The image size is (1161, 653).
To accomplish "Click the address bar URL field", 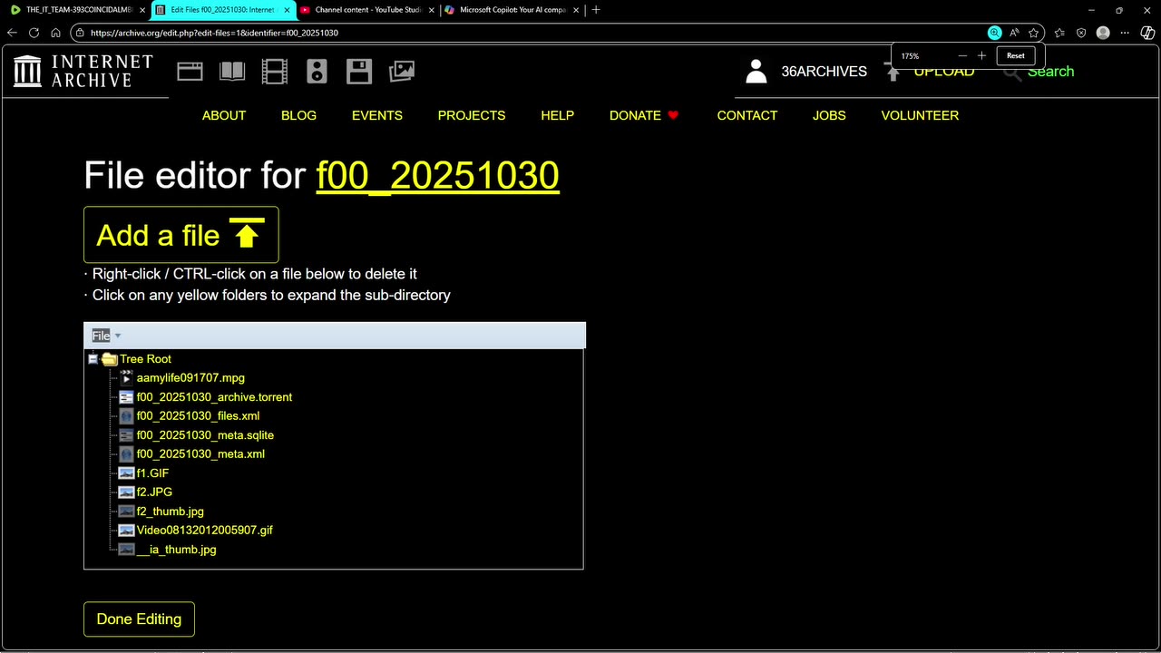I will [526, 33].
